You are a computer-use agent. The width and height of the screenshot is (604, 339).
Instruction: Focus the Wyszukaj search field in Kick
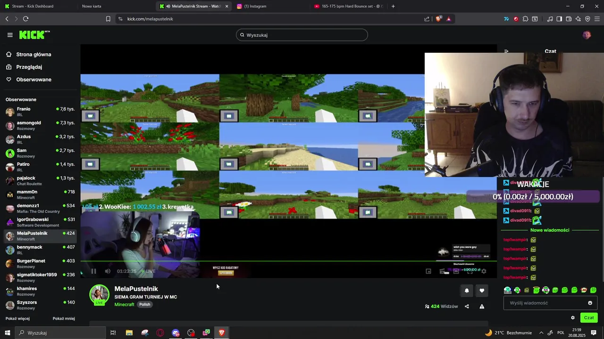[x=302, y=35]
